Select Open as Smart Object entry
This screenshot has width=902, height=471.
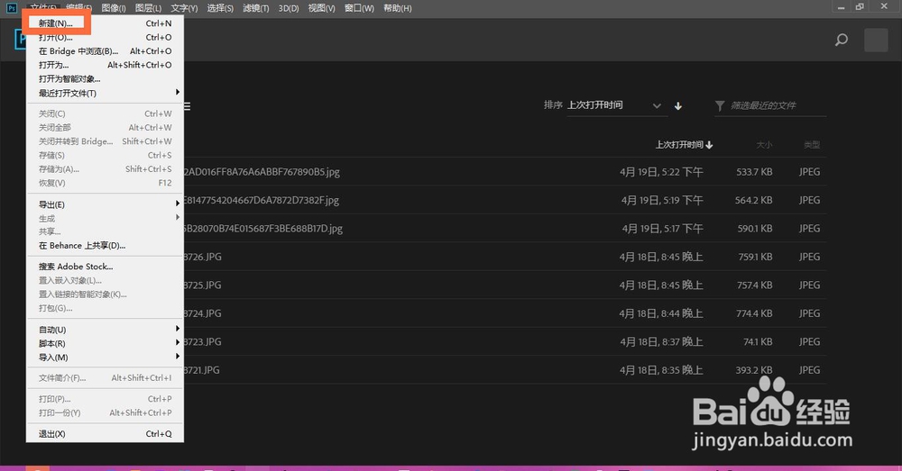click(x=105, y=78)
